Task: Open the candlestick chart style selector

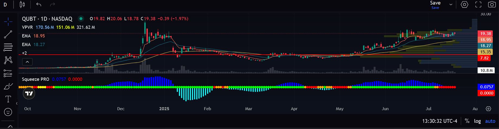Action: tap(22, 5)
